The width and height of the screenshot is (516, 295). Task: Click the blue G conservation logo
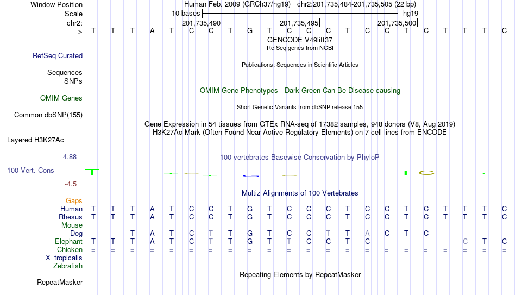(251, 176)
